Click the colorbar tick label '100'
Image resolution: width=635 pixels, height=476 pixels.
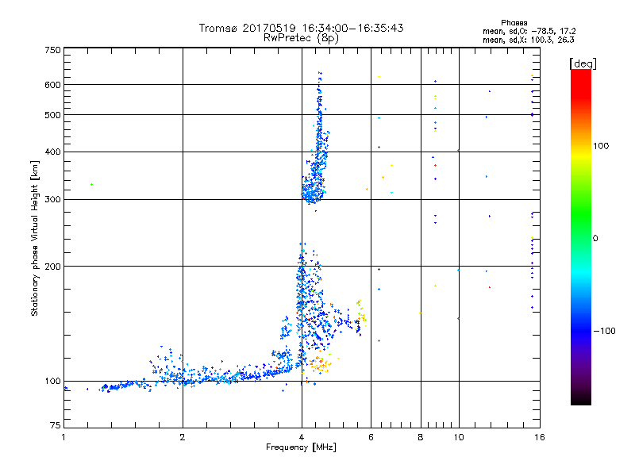coord(601,146)
